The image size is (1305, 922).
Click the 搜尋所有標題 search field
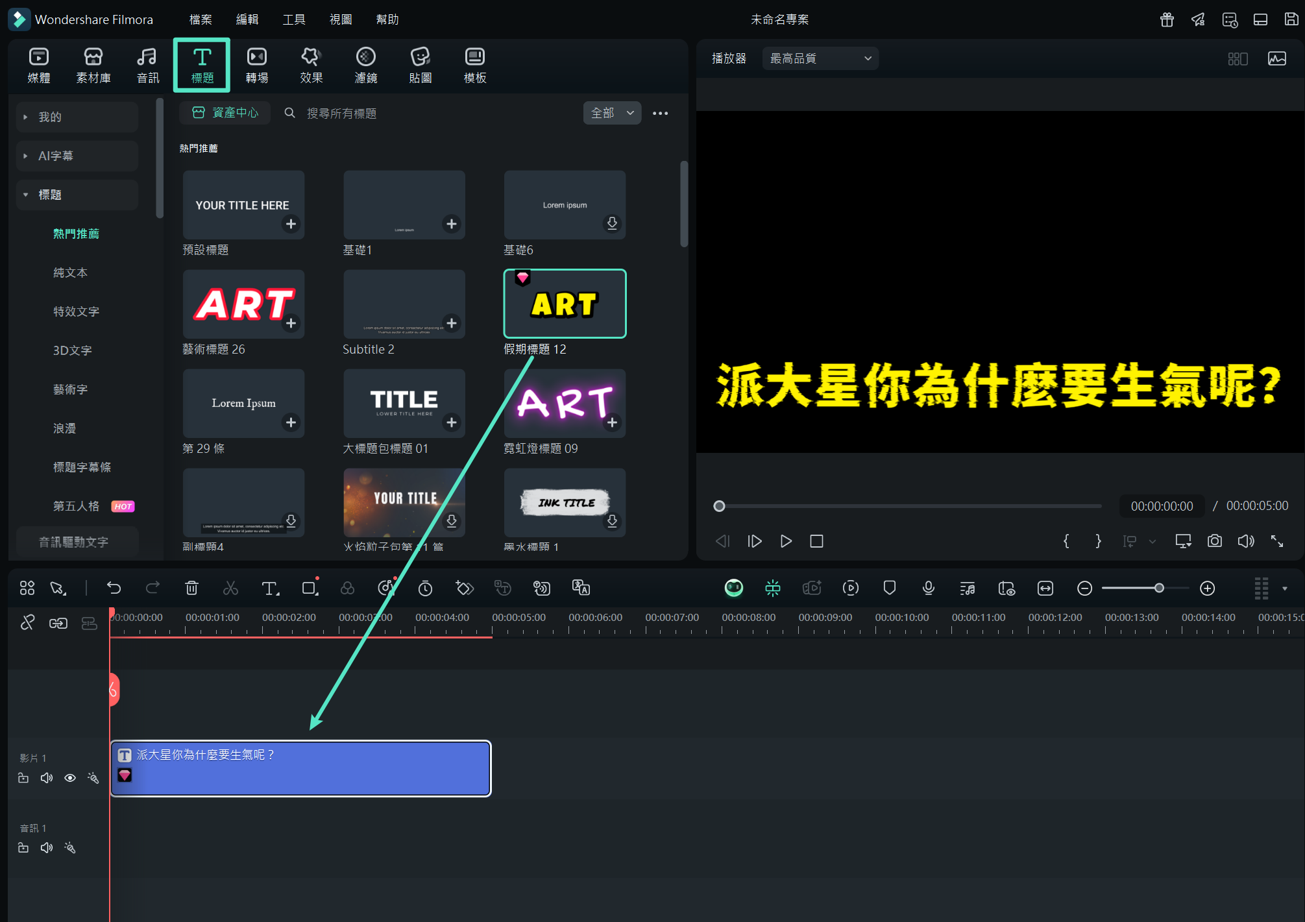(x=341, y=114)
